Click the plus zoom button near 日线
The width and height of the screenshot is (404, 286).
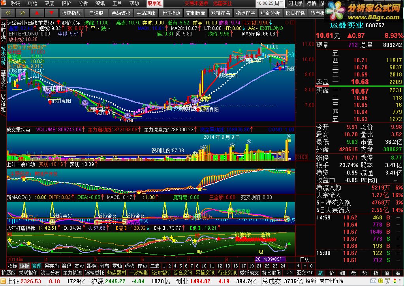click(x=299, y=266)
